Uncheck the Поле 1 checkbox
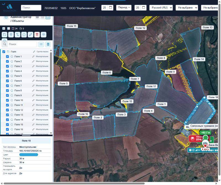 point(7,57)
